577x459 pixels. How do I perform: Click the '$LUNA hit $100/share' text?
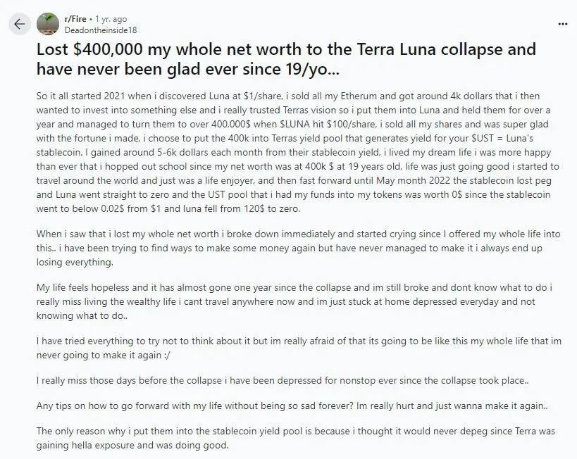(328, 125)
